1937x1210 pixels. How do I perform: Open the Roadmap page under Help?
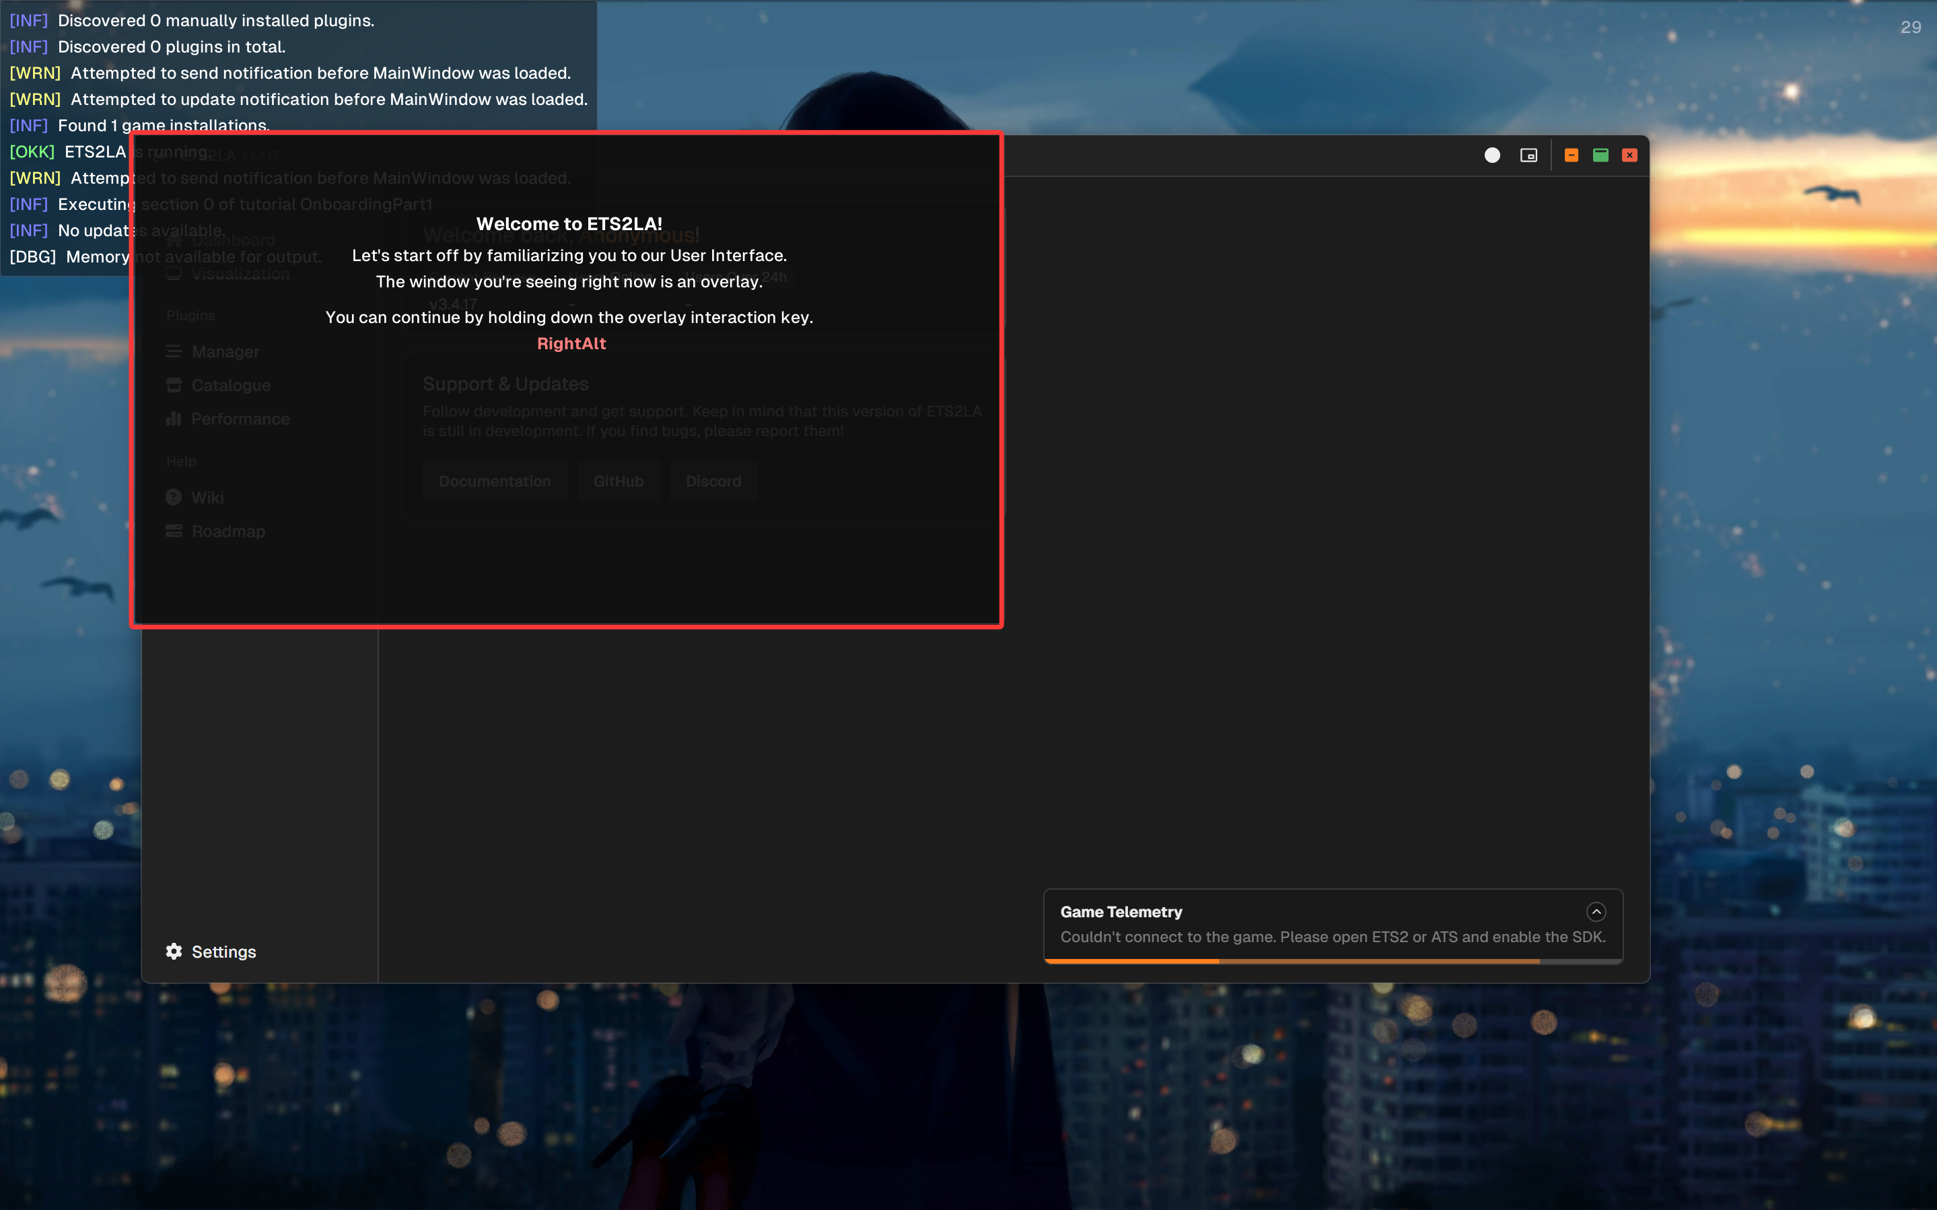(x=227, y=532)
